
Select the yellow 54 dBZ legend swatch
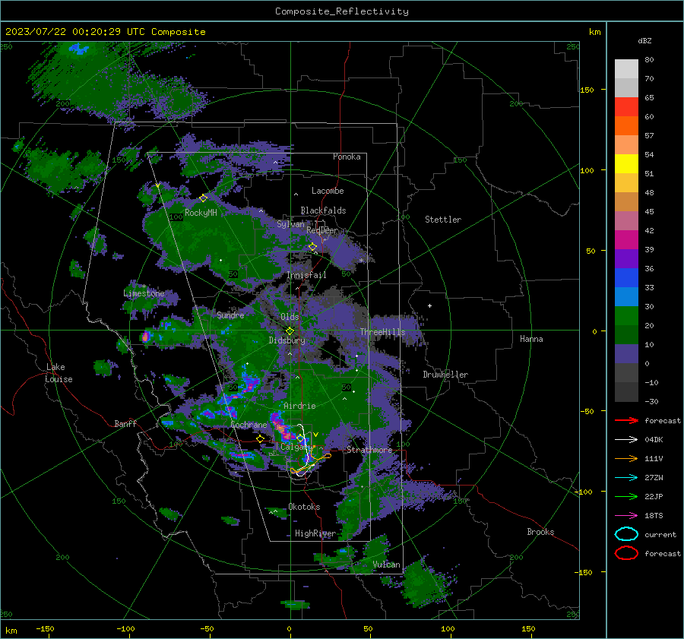tap(626, 163)
